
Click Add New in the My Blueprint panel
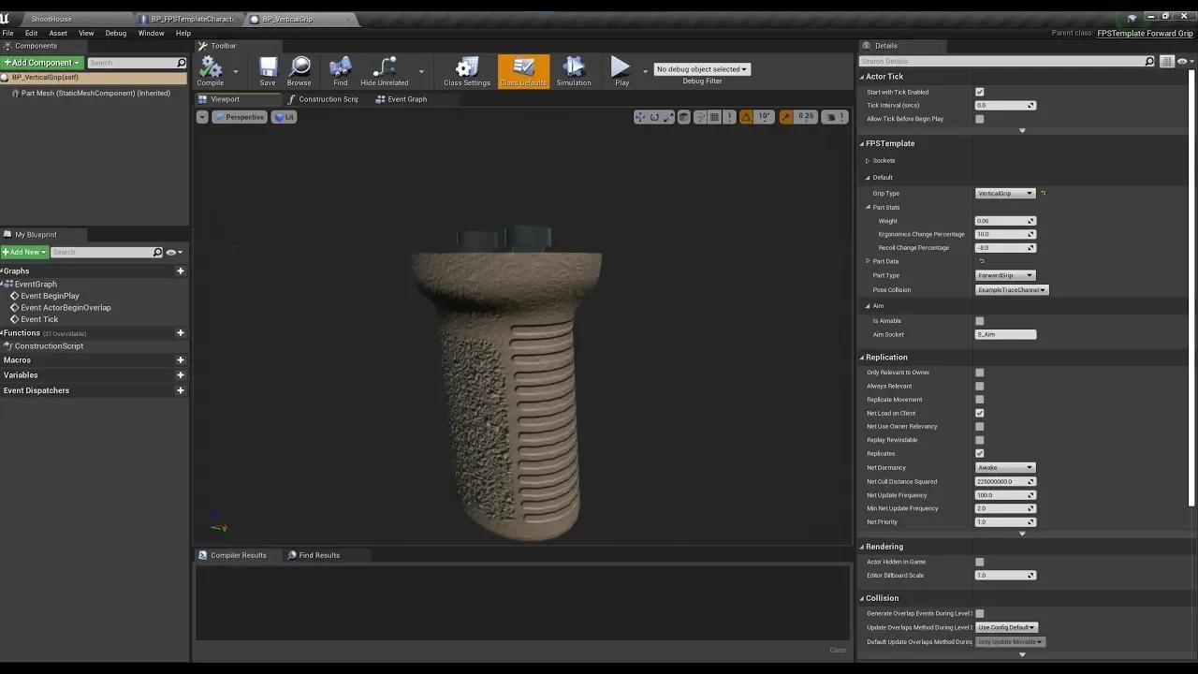(23, 251)
